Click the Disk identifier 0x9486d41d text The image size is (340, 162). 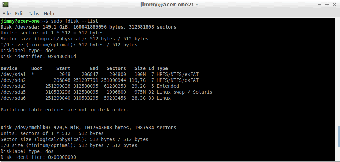point(38,56)
